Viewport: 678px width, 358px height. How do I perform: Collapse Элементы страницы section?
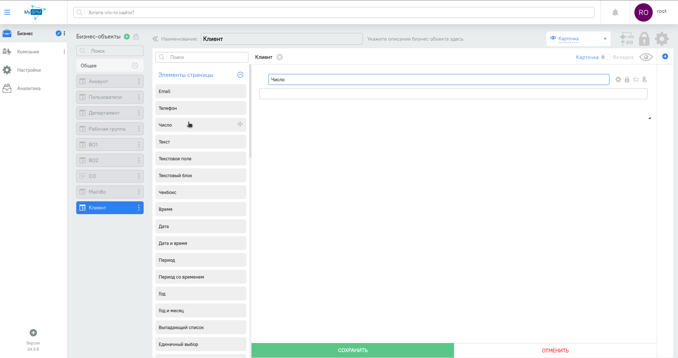pos(240,75)
